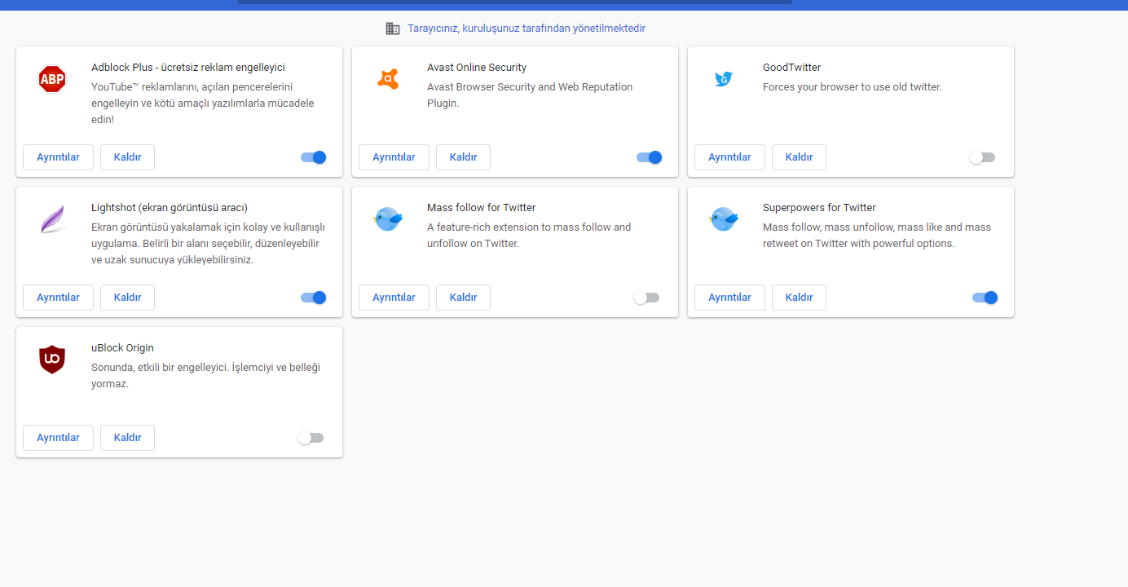1128x587 pixels.
Task: Open the 'Tarayıcınız, kuruluşunuz tarafından yönetilmektedir' link
Action: 527,29
